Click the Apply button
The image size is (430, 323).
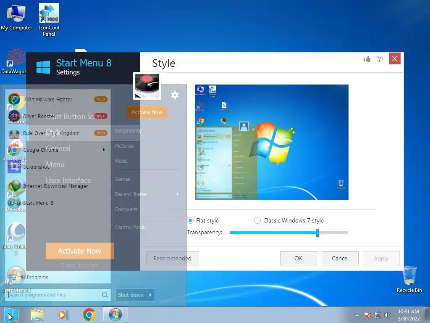tap(381, 258)
